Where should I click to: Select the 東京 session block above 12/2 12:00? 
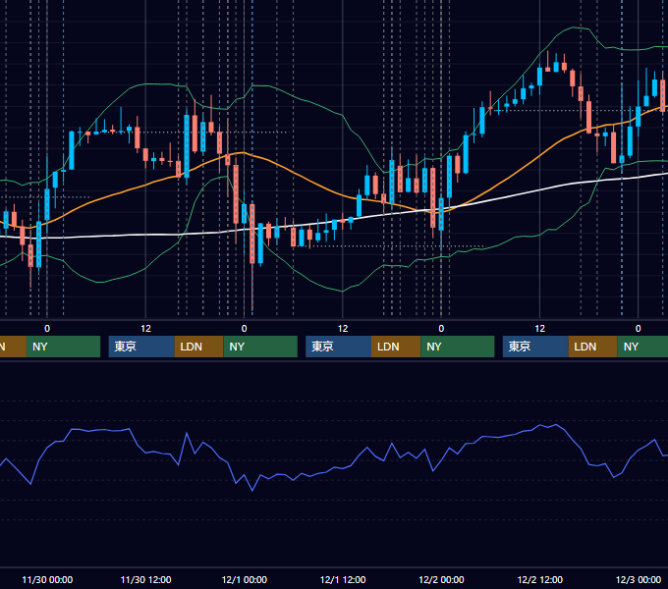pos(535,347)
